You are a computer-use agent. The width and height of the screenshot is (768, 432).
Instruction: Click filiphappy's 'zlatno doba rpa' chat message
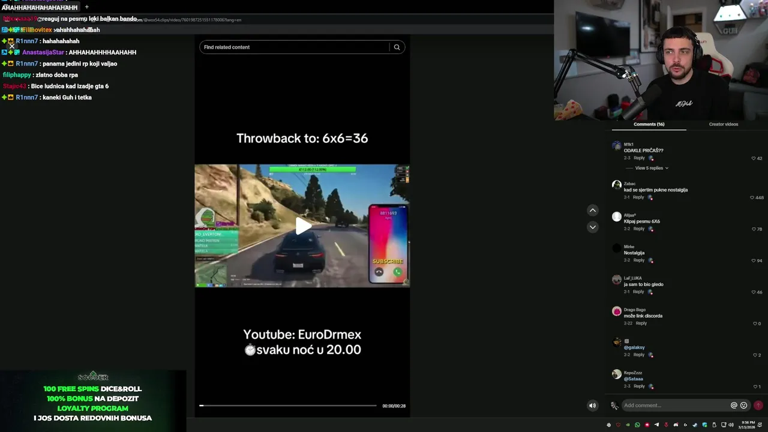tap(55, 75)
